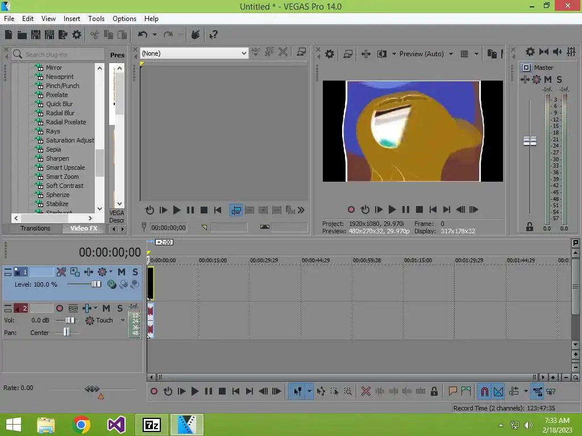Expand Normal Edit tool dropdown arrow
582x436 pixels.
pos(309,392)
